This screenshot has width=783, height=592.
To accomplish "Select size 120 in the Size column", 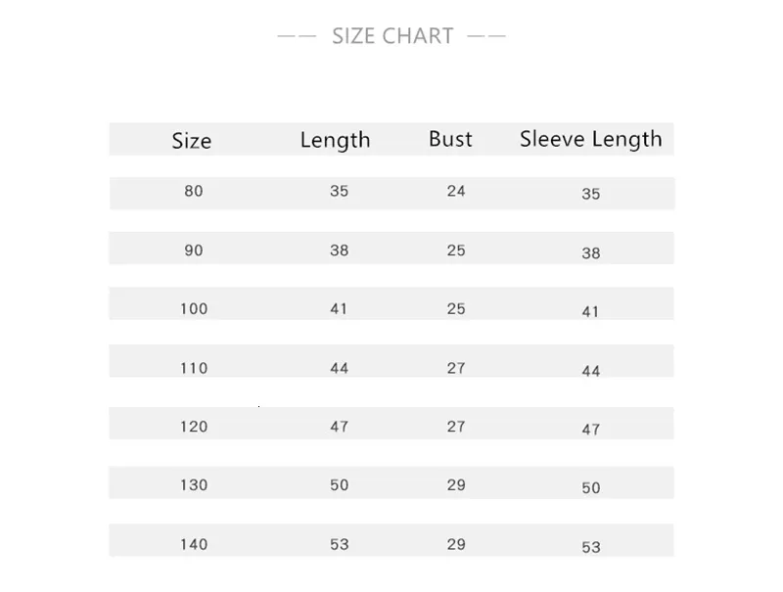I will point(194,427).
